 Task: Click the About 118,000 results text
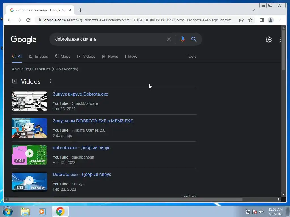pyautogui.click(x=45, y=69)
